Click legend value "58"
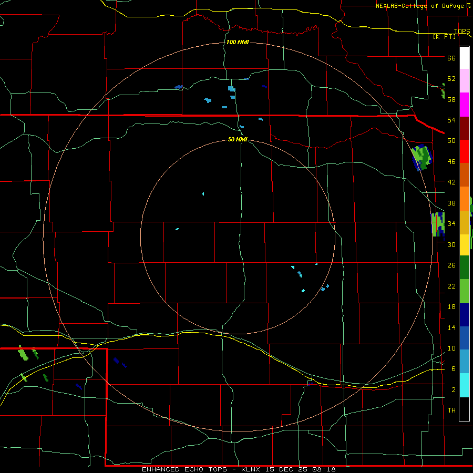 [451, 99]
